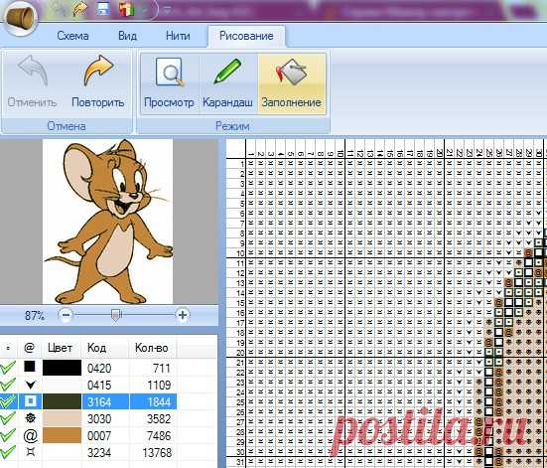
Task: Click the Отменить undo arrow
Action: pyautogui.click(x=33, y=71)
